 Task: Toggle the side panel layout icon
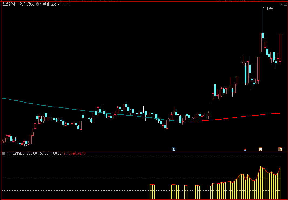point(285,4)
